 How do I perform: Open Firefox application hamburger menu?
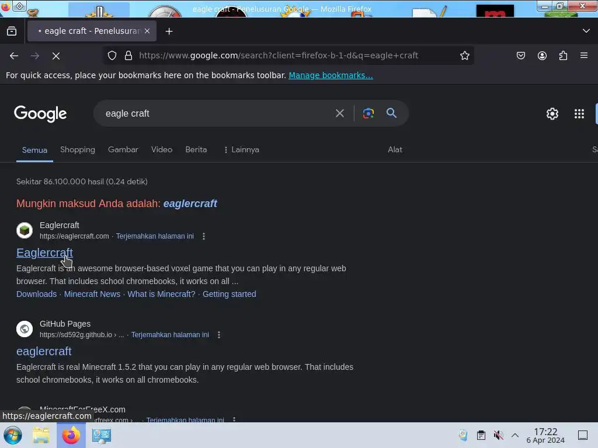point(584,55)
